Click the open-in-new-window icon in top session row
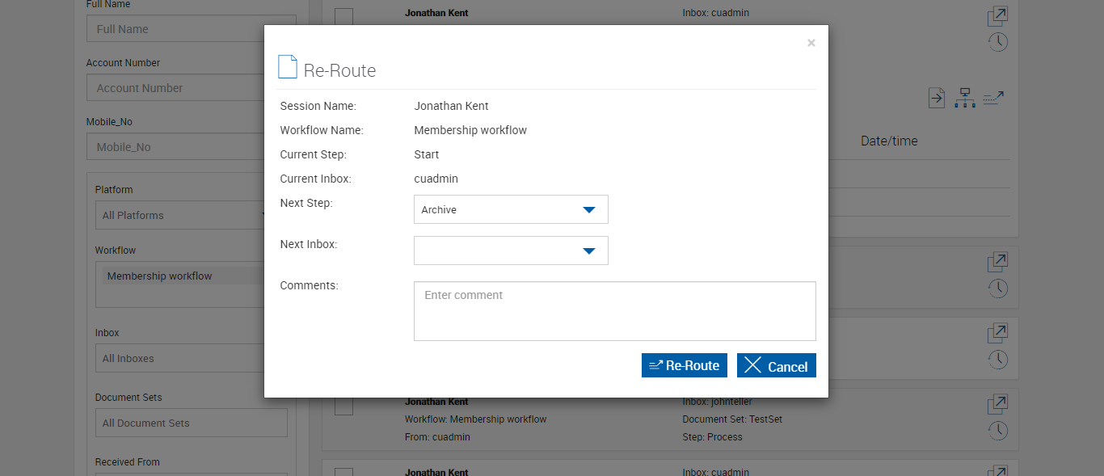Viewport: 1104px width, 476px height. (x=998, y=16)
